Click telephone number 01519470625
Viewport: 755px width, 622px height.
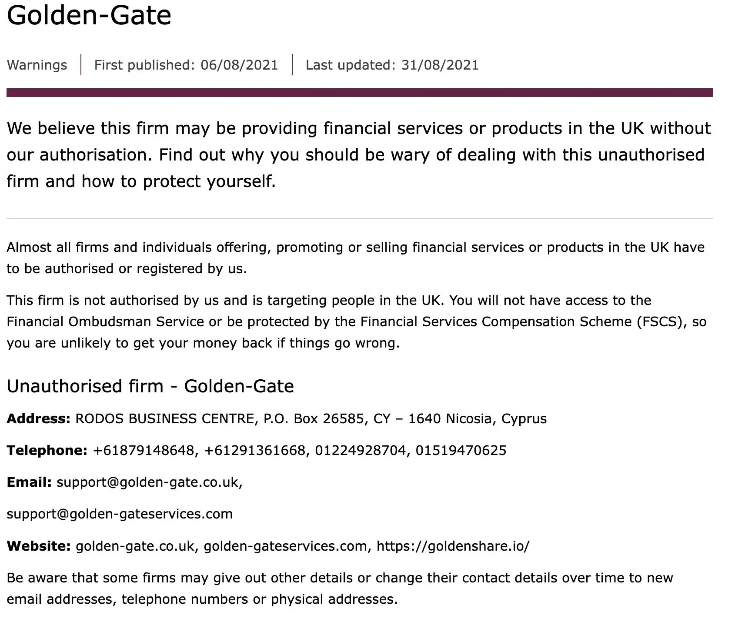tap(461, 450)
